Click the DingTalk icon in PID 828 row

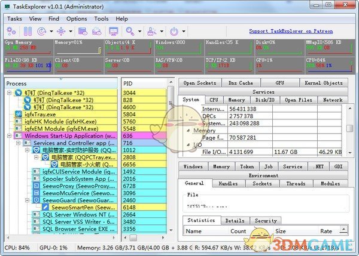point(28,100)
